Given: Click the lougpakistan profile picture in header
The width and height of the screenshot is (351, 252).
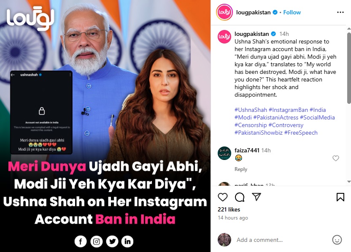Looking at the screenshot, I should click(224, 12).
